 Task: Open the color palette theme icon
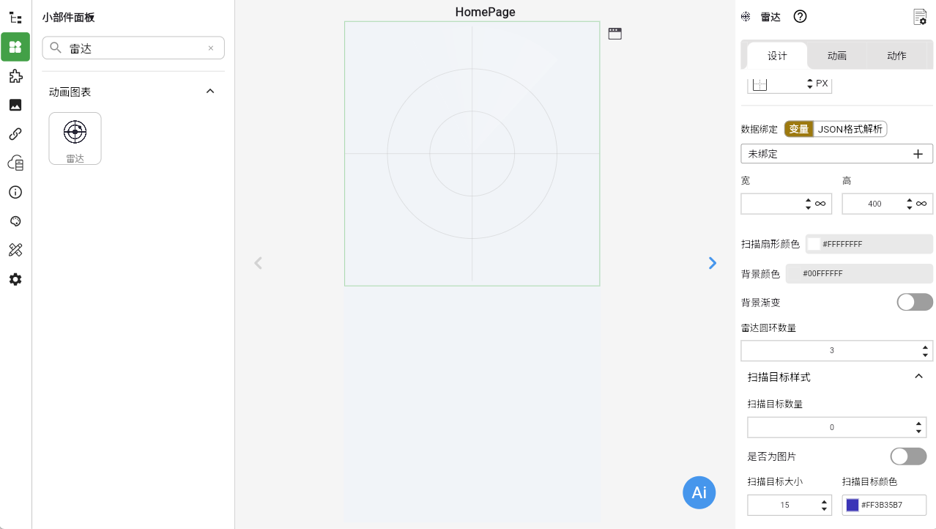(x=15, y=221)
